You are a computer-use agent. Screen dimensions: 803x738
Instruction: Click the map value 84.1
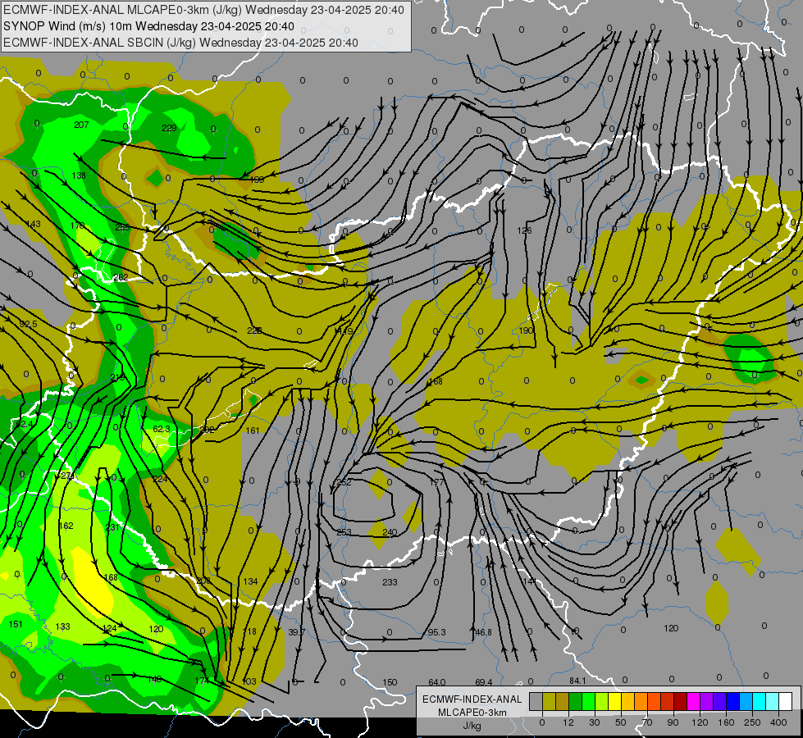click(577, 681)
